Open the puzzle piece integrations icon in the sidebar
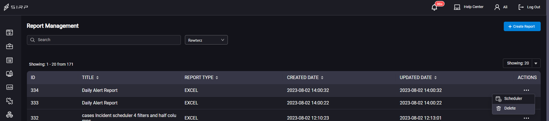The height and width of the screenshot is (121, 549). [9, 101]
